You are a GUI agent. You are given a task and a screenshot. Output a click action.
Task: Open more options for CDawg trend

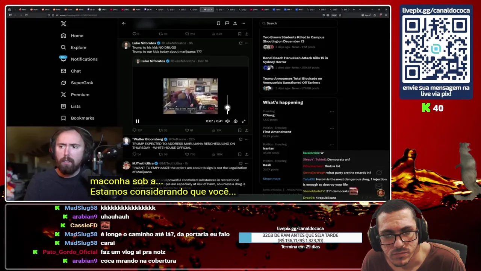point(332,112)
